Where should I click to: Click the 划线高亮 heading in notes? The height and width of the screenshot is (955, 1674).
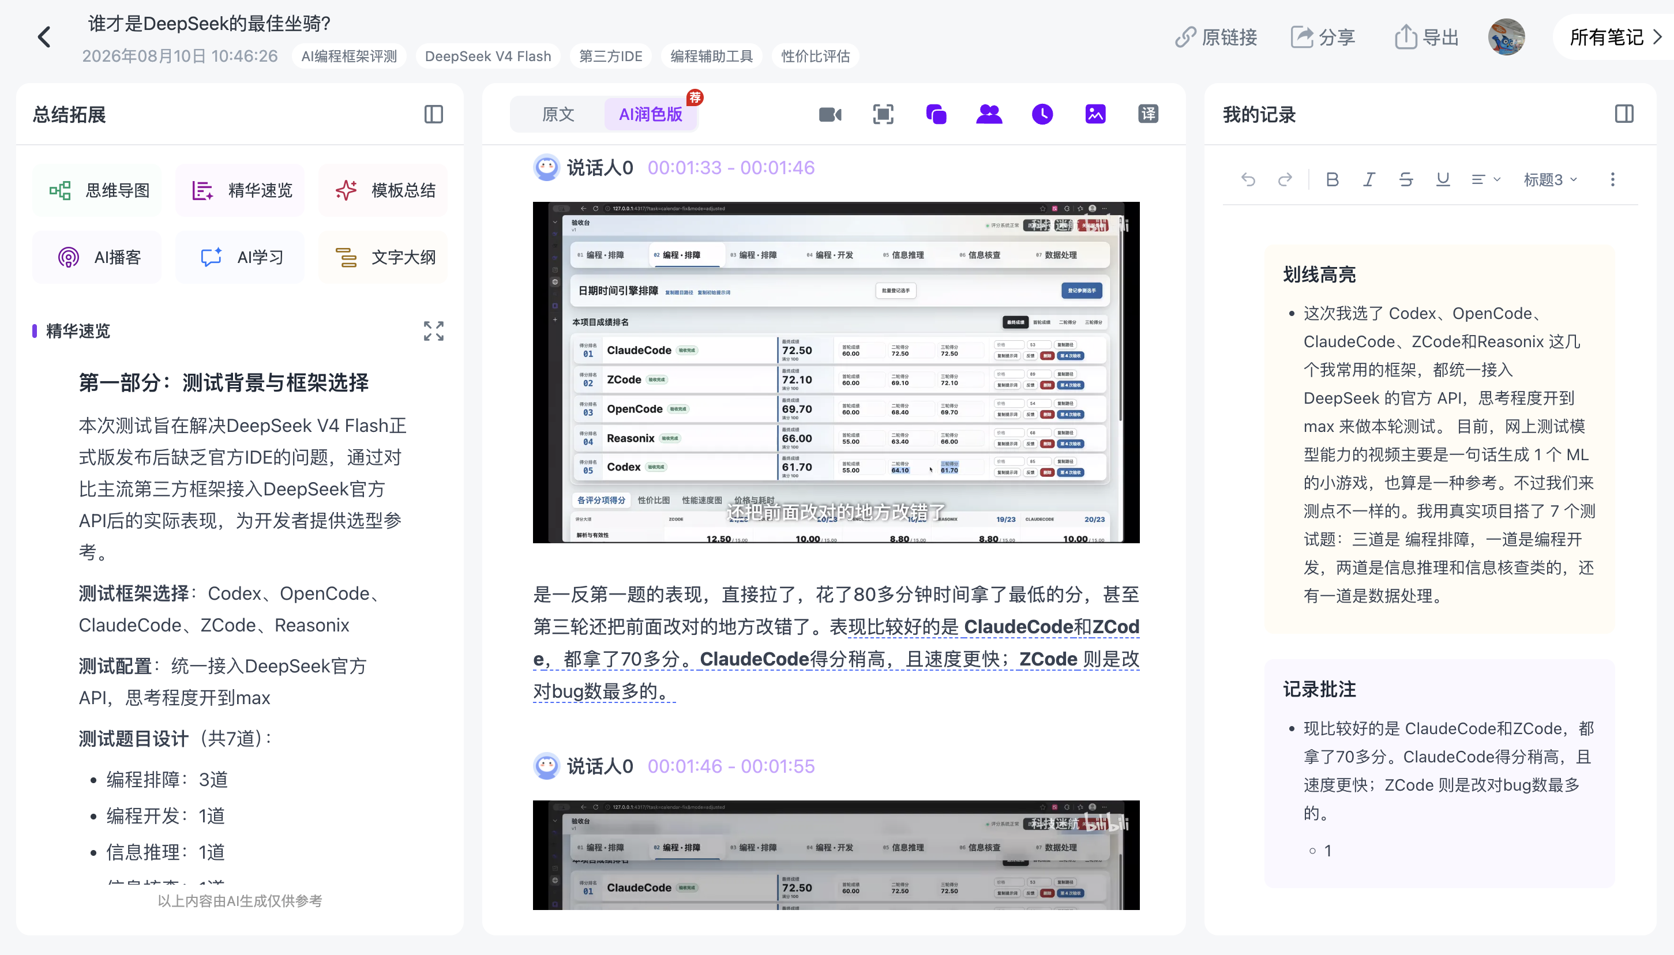(1319, 275)
